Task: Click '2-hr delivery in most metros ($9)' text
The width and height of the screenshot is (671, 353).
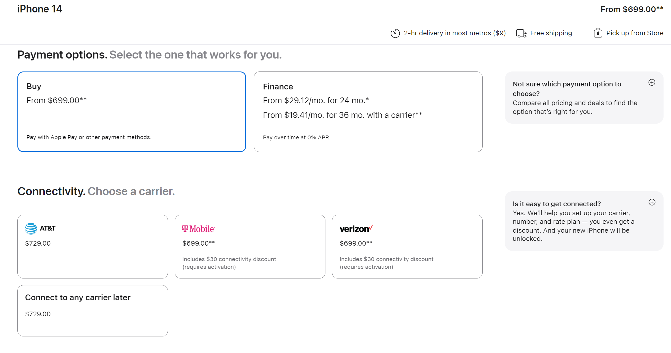Action: (455, 33)
